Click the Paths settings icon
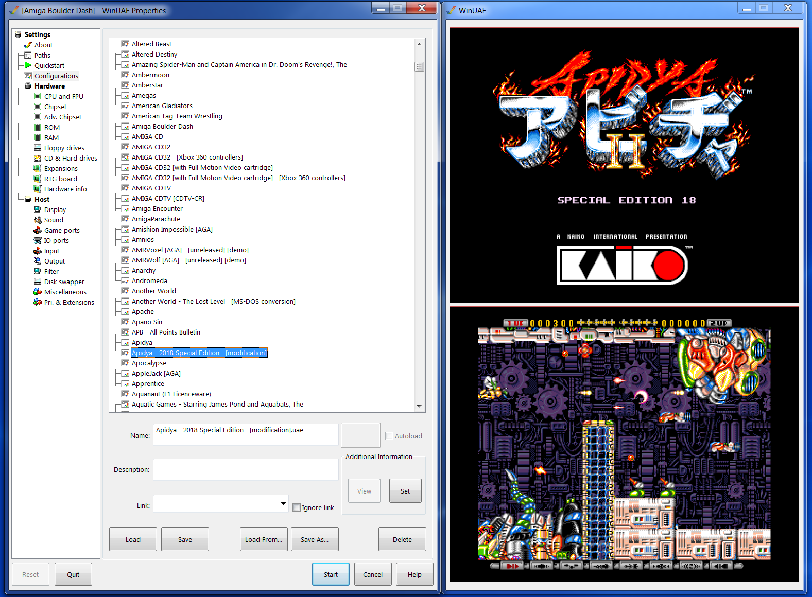This screenshot has width=812, height=597. point(28,55)
